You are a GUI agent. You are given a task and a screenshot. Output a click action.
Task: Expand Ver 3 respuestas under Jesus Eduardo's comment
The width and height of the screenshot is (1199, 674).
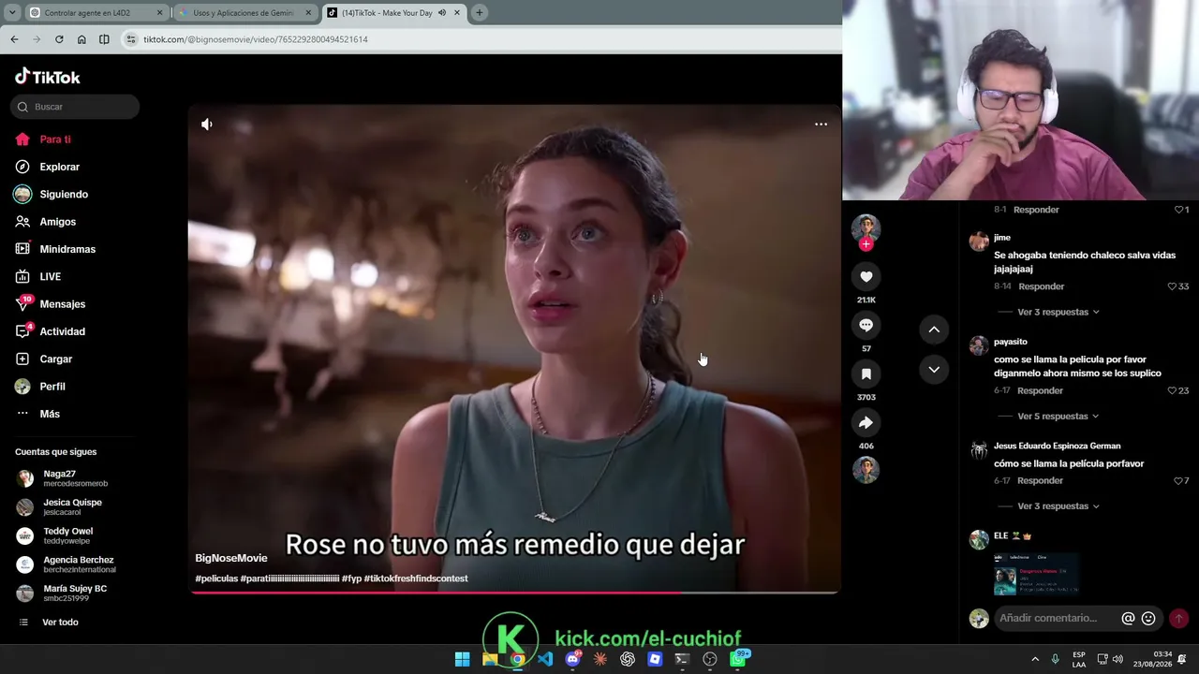1058,506
